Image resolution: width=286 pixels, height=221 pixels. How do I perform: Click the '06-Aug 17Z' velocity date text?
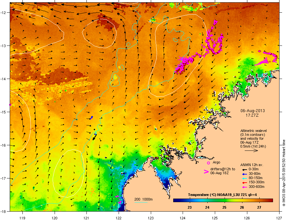249,142
